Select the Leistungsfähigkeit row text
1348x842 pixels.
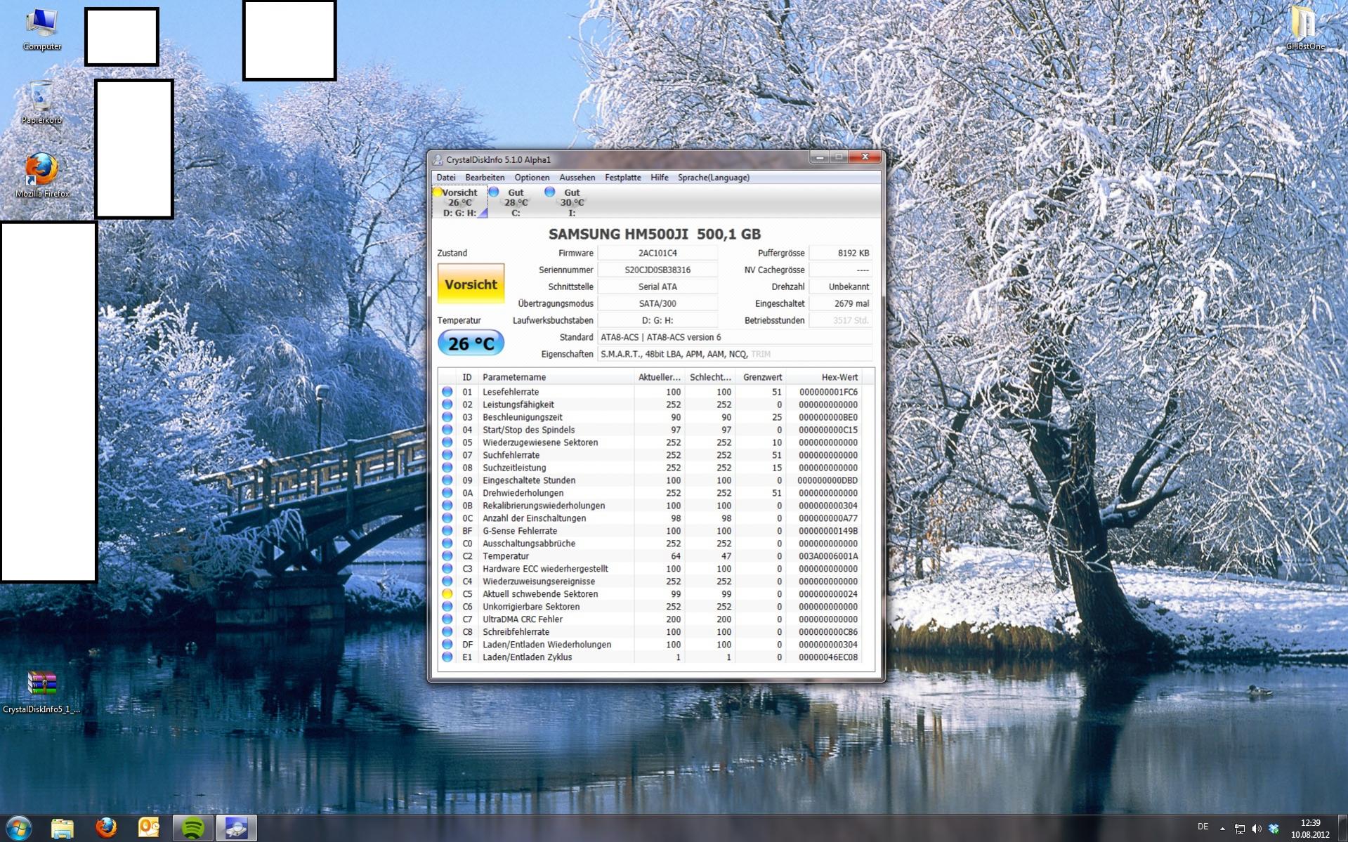(x=518, y=404)
